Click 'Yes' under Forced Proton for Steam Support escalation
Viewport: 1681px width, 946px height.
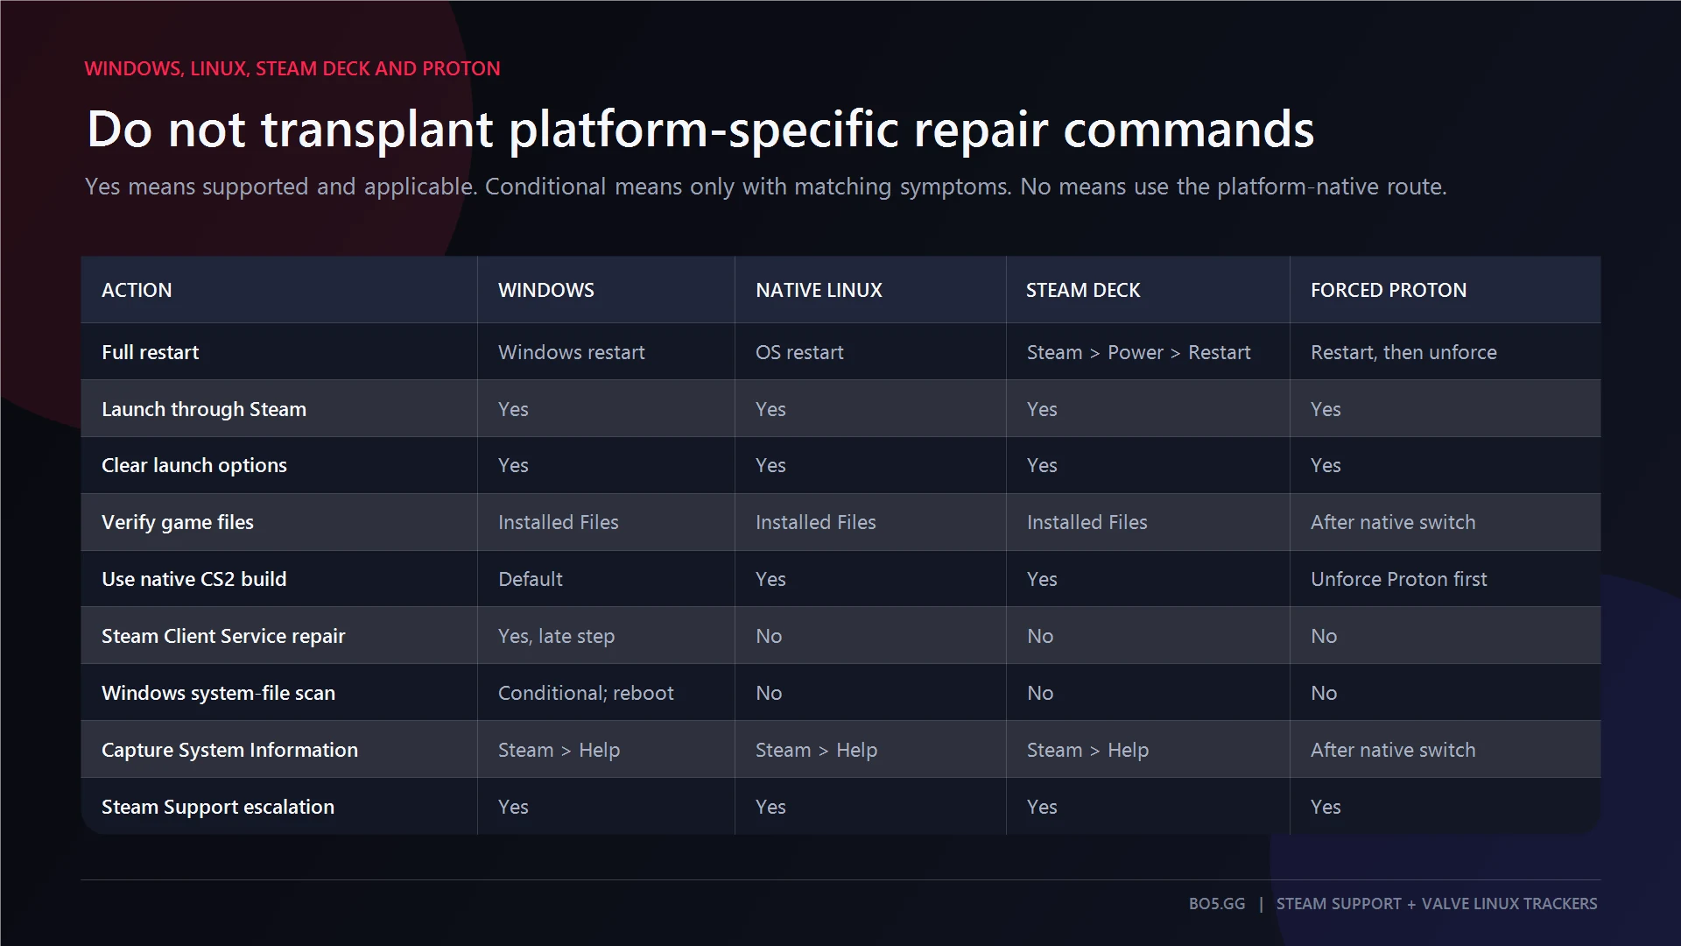pyautogui.click(x=1326, y=807)
